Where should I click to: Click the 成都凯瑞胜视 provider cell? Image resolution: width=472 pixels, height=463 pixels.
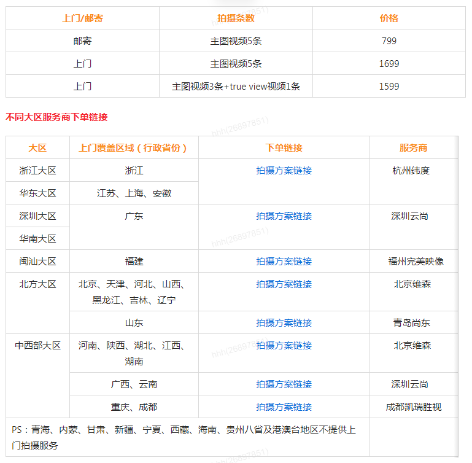[x=413, y=407]
